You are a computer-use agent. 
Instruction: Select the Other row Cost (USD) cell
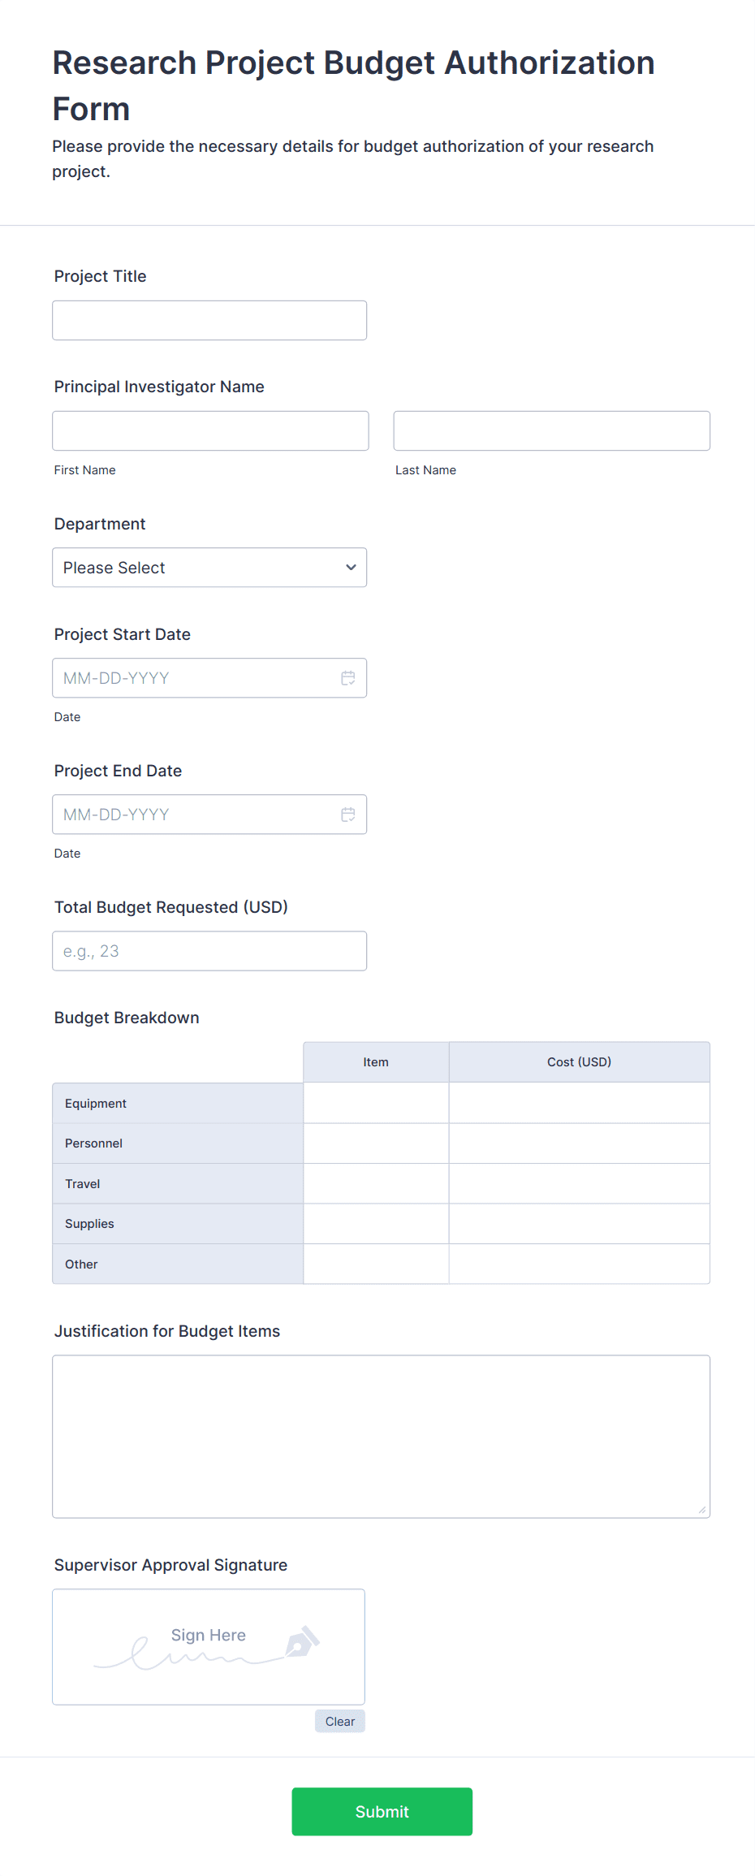click(x=580, y=1264)
